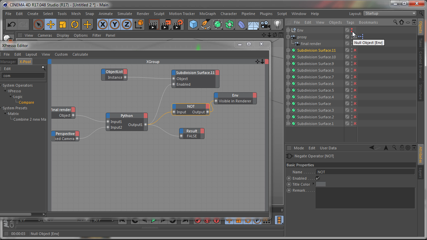Click the Light bulb icon
427x240 pixels.
pyautogui.click(x=278, y=24)
